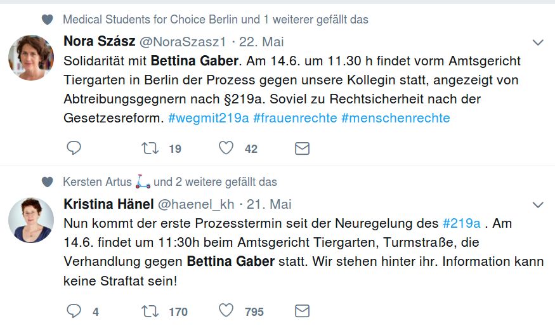The width and height of the screenshot is (555, 328).
Task: Open the #wegmit219a hashtag
Action: tap(209, 118)
